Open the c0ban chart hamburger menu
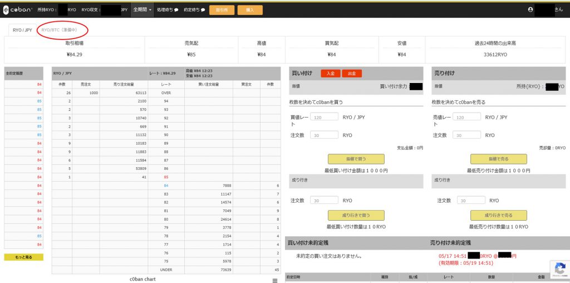 [x=274, y=280]
